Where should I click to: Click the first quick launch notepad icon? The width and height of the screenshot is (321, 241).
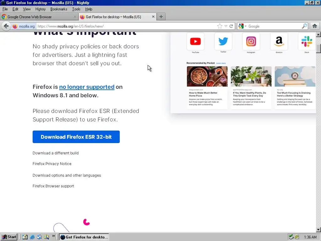[25, 237]
